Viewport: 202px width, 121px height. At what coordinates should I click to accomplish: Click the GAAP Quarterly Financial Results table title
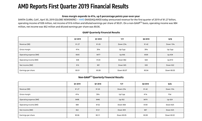tap(101, 32)
